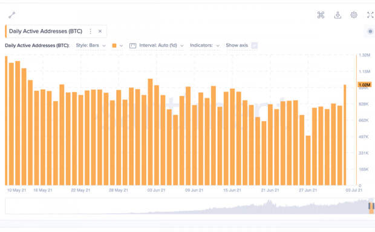Click the 03 Jun 21 date label
This screenshot has height=232, width=375.
coord(156,190)
